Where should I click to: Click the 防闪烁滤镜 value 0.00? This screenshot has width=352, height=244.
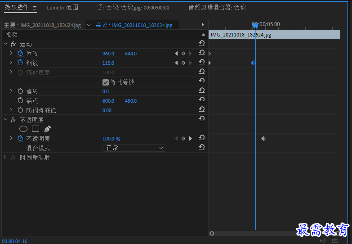pos(107,110)
